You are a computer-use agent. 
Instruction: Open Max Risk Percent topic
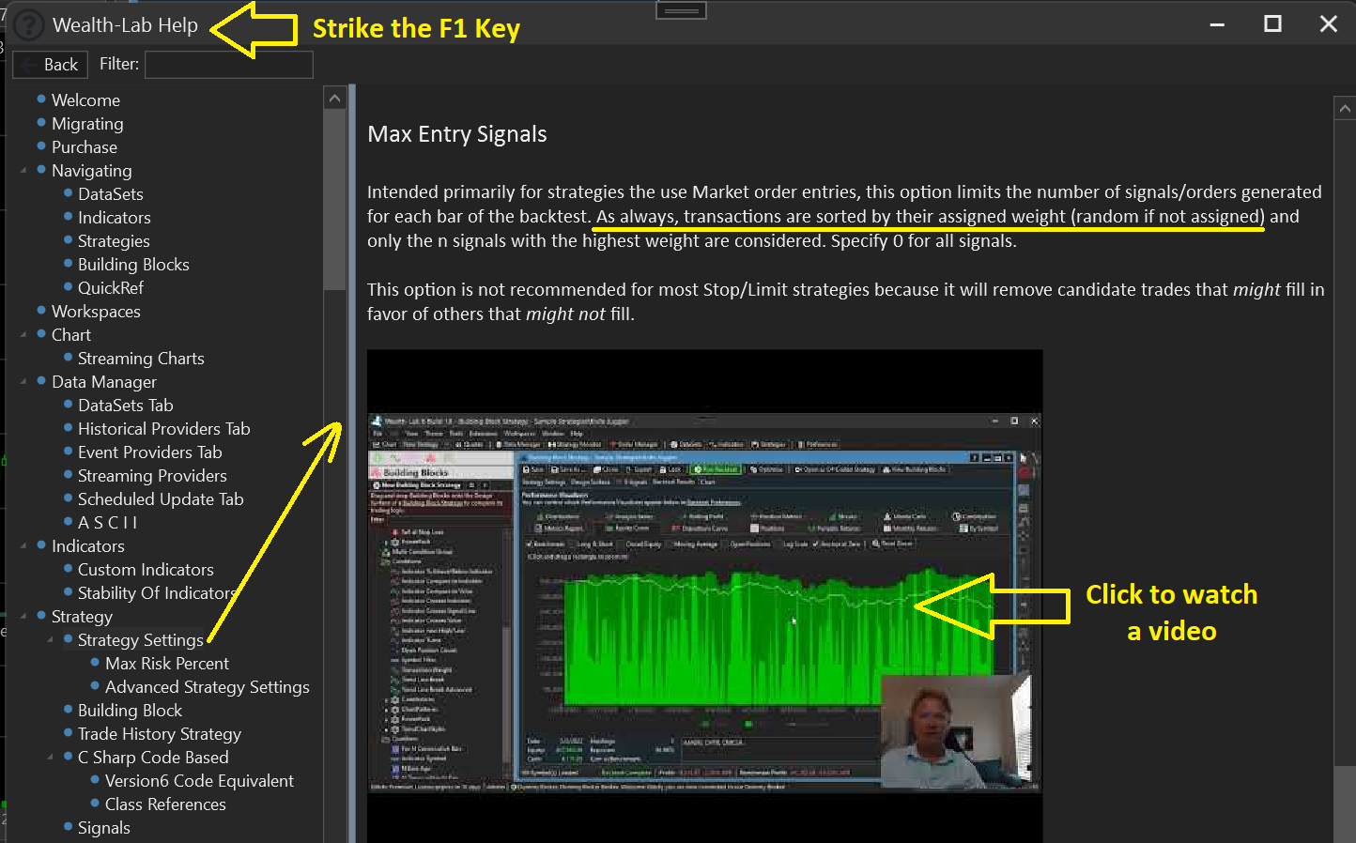coord(167,664)
